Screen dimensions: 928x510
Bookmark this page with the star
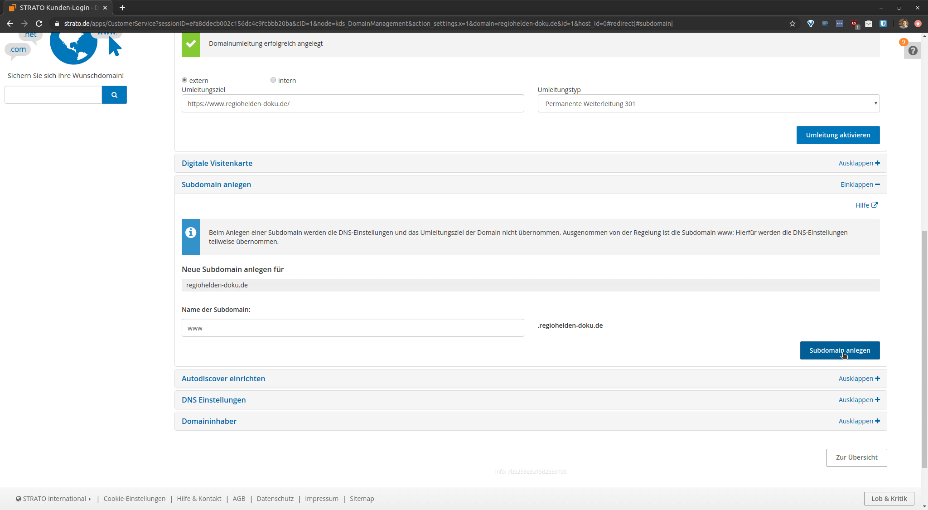click(793, 24)
